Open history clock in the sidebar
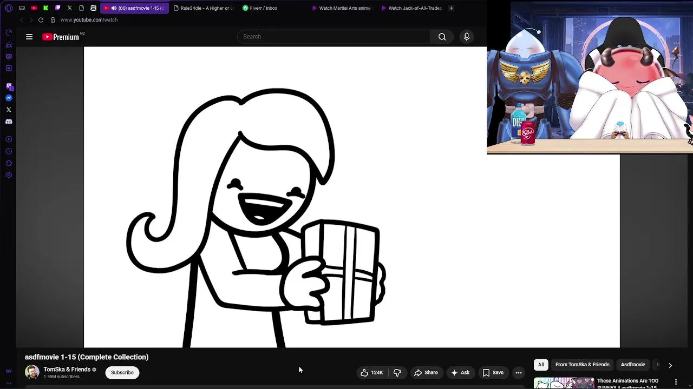Screen dimensions: 693x389 [9, 151]
